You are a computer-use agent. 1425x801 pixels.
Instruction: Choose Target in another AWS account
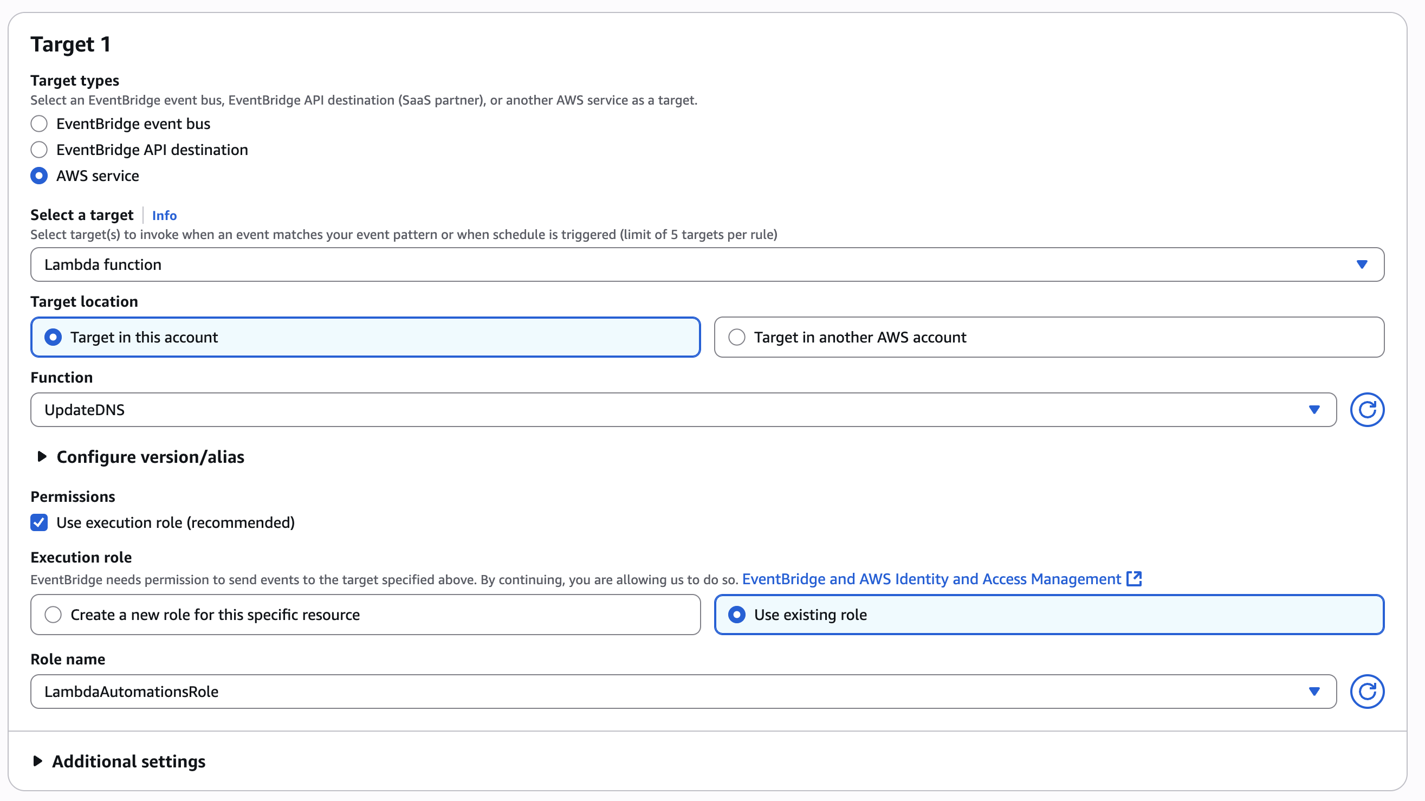pos(736,337)
